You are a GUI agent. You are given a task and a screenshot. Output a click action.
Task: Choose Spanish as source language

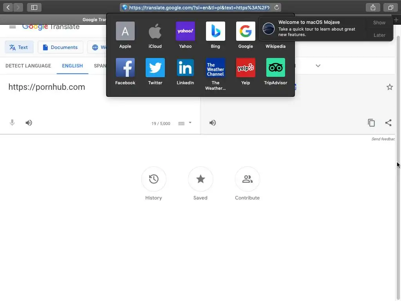tap(100, 66)
